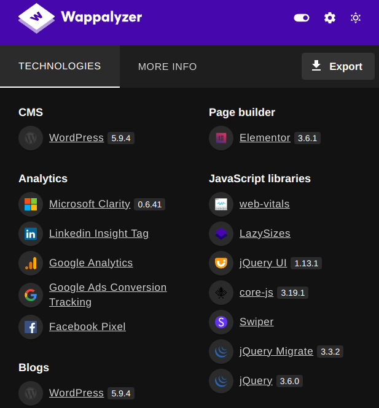Click the Swiper purple S icon

pyautogui.click(x=221, y=322)
